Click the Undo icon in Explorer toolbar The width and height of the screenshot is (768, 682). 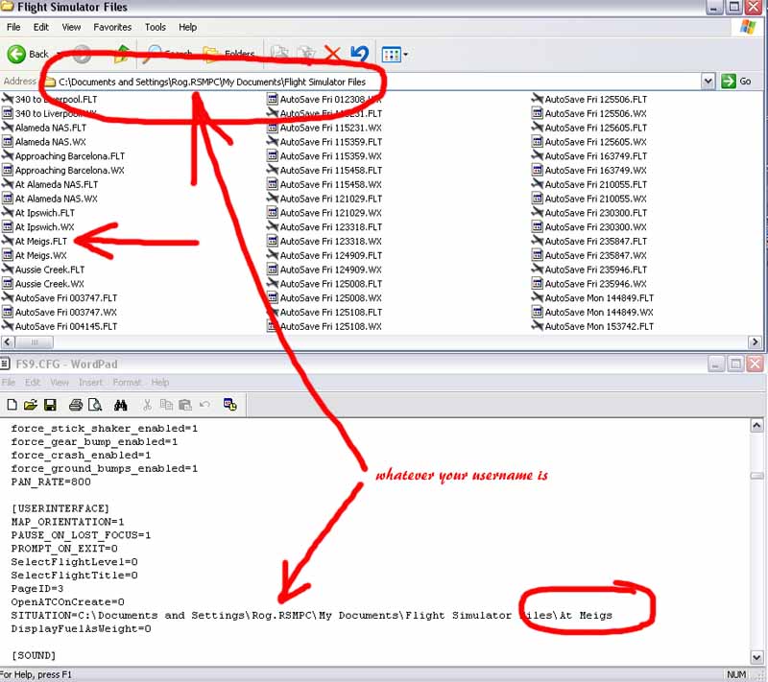(x=358, y=54)
